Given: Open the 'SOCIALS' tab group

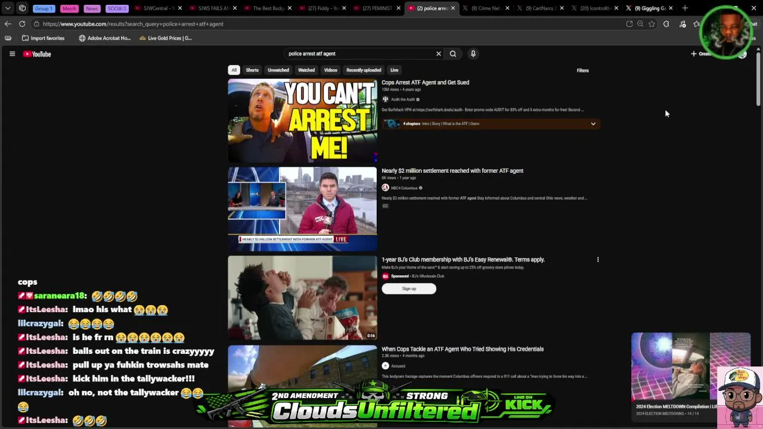Looking at the screenshot, I should click(117, 8).
